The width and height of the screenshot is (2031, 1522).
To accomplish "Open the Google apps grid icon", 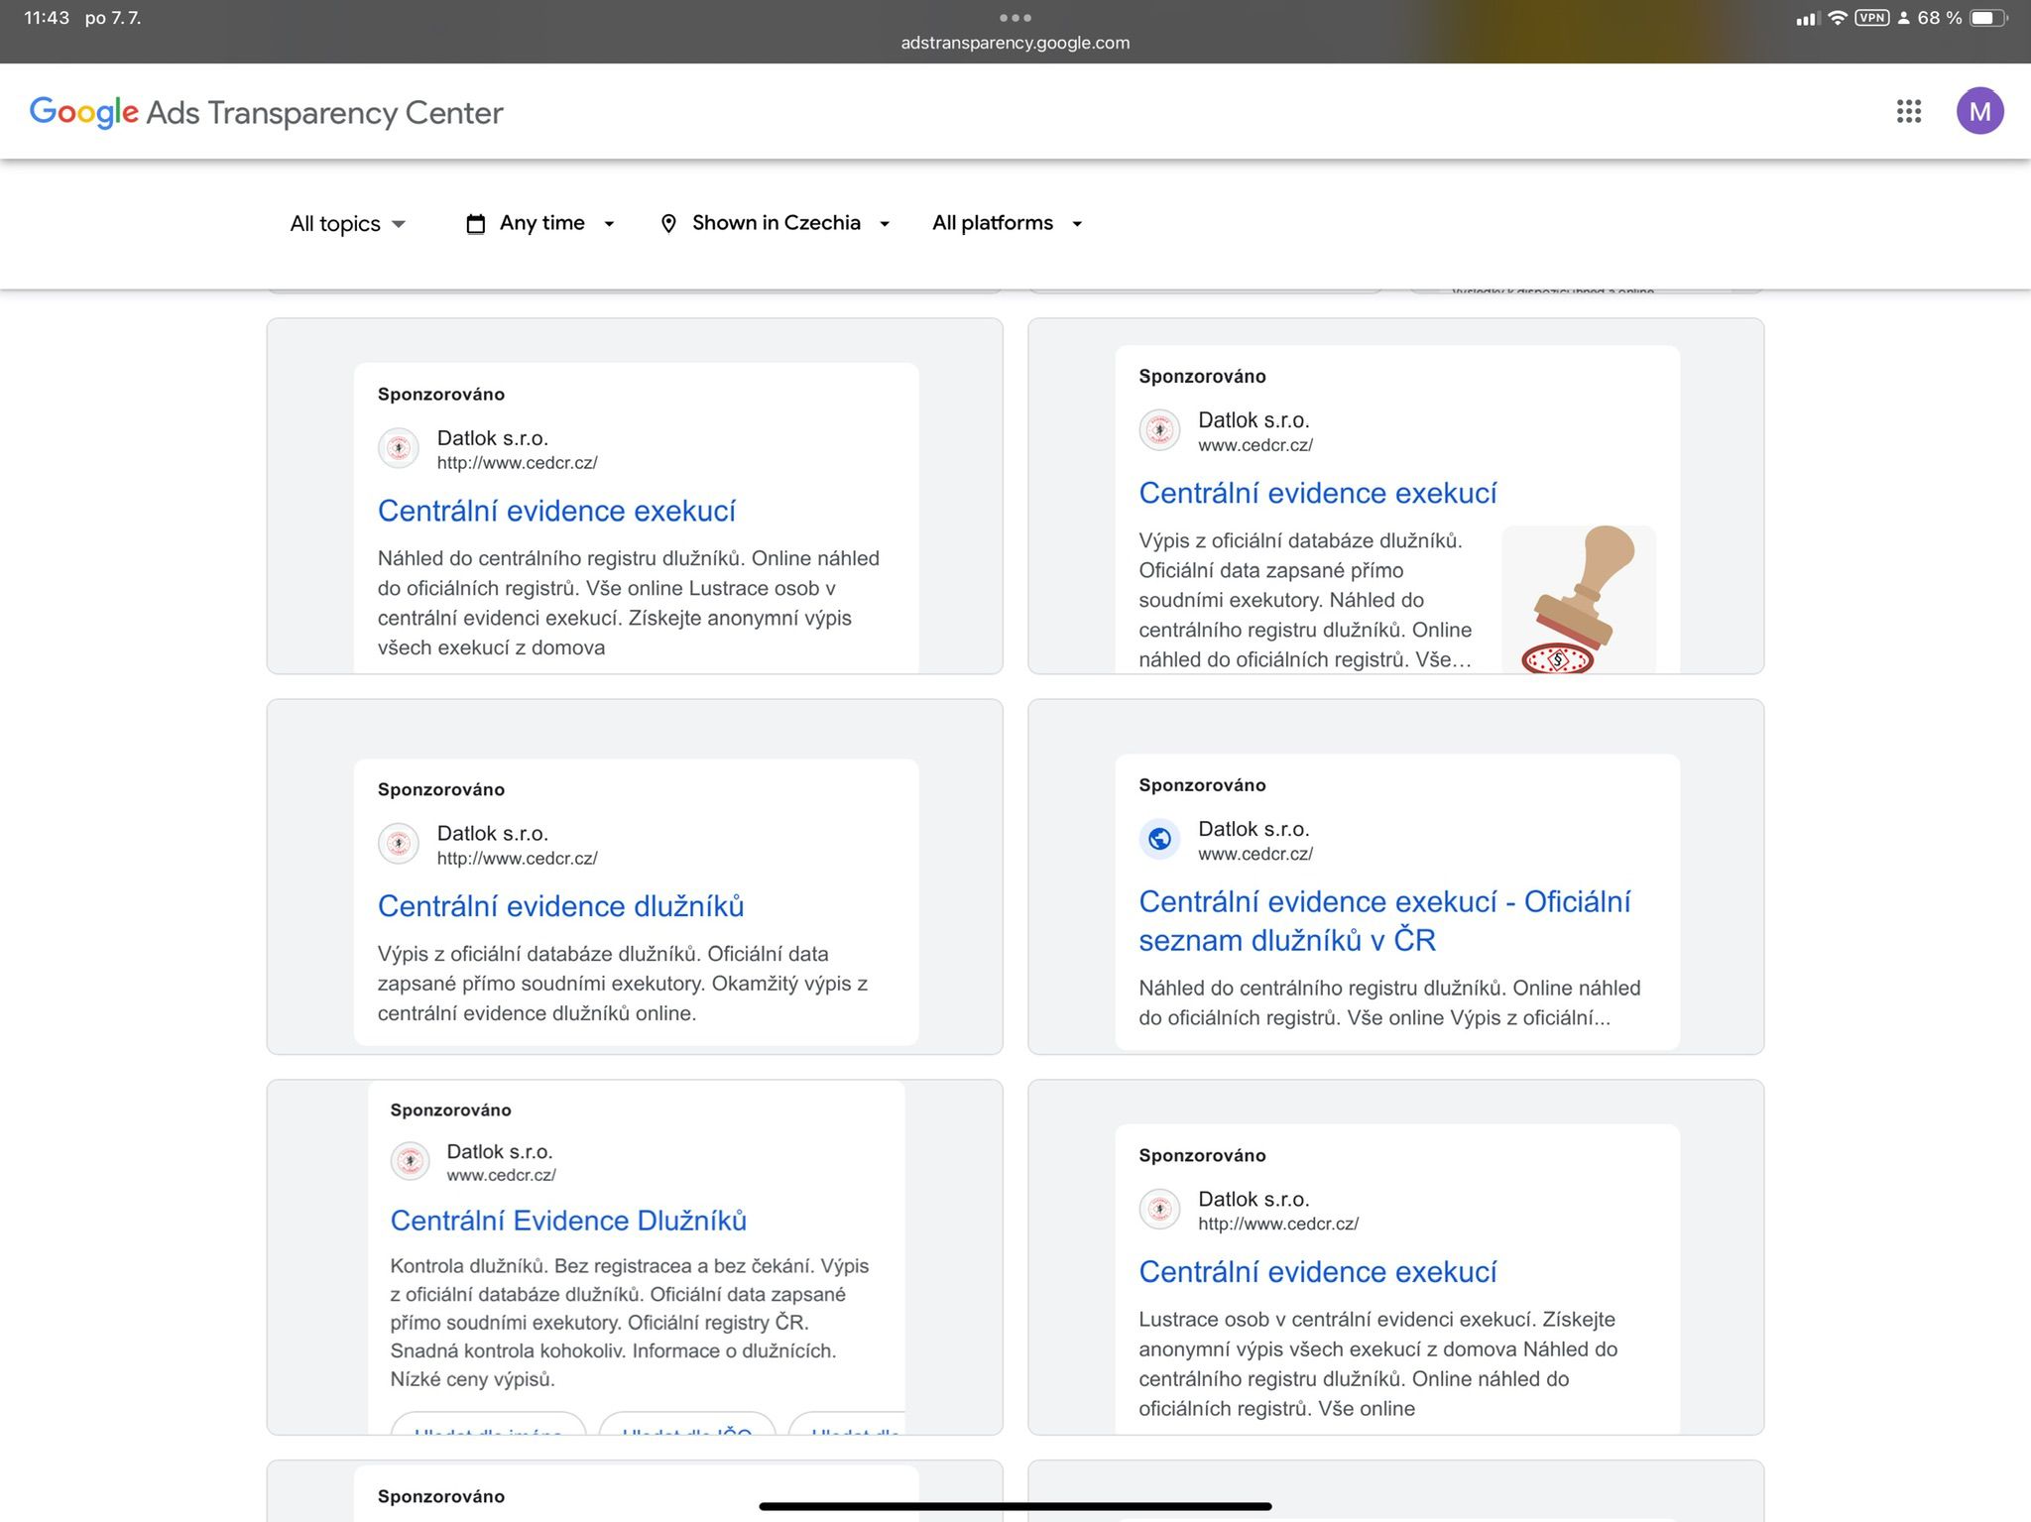I will 1909,111.
